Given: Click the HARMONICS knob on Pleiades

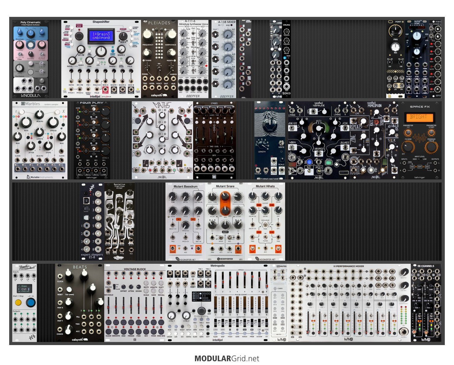Looking at the screenshot, I should (171, 35).
